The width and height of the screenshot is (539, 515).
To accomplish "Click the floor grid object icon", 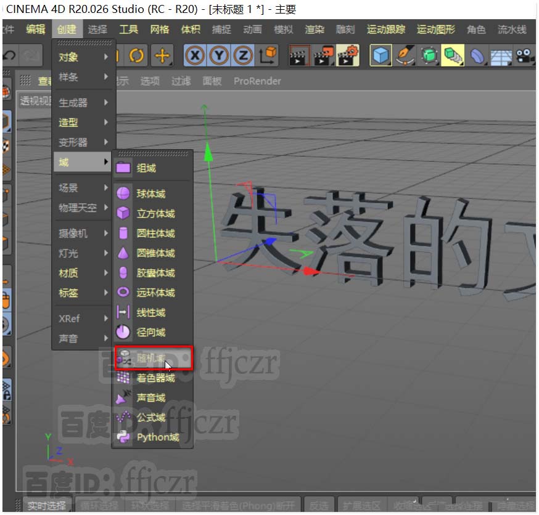I will pyautogui.click(x=501, y=56).
